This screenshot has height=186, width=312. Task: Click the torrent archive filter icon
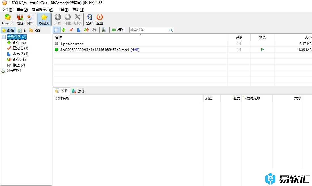pyautogui.click(x=104, y=30)
